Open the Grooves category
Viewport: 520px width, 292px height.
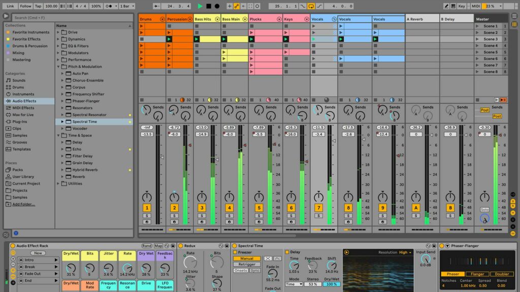click(20, 142)
